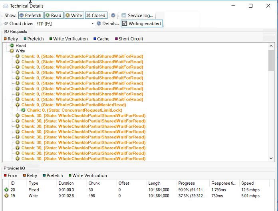Select the first Chunk 30 SharedWaitForRead row

coord(83,116)
